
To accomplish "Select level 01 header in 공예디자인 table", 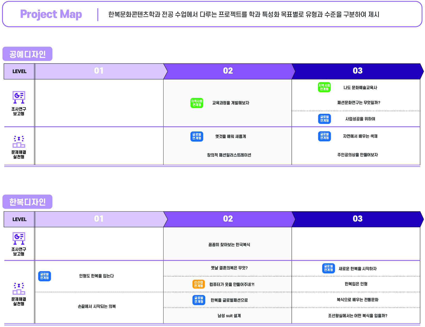I will [99, 71].
